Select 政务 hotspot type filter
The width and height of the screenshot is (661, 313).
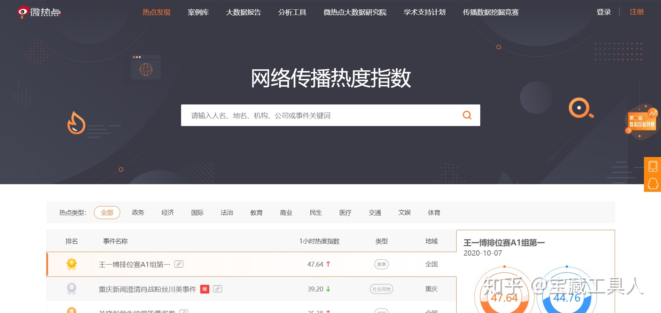tap(138, 212)
